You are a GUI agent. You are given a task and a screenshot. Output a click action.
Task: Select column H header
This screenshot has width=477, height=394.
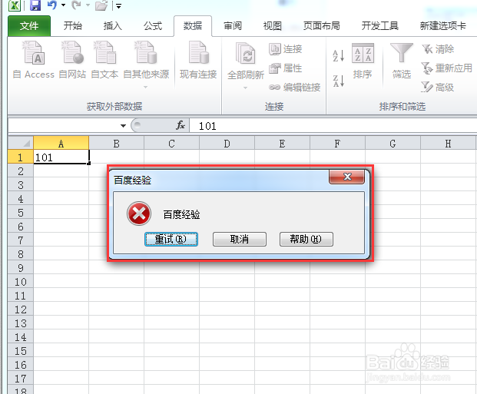click(449, 144)
